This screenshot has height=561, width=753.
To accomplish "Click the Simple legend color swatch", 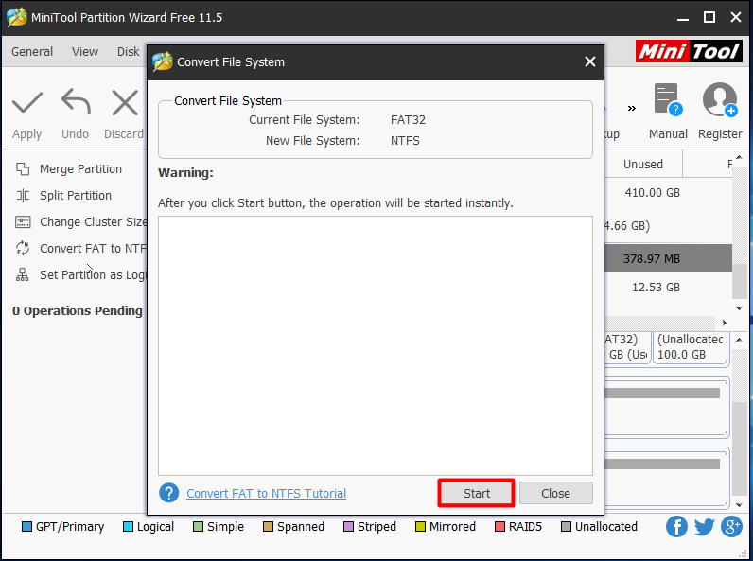I will [198, 527].
